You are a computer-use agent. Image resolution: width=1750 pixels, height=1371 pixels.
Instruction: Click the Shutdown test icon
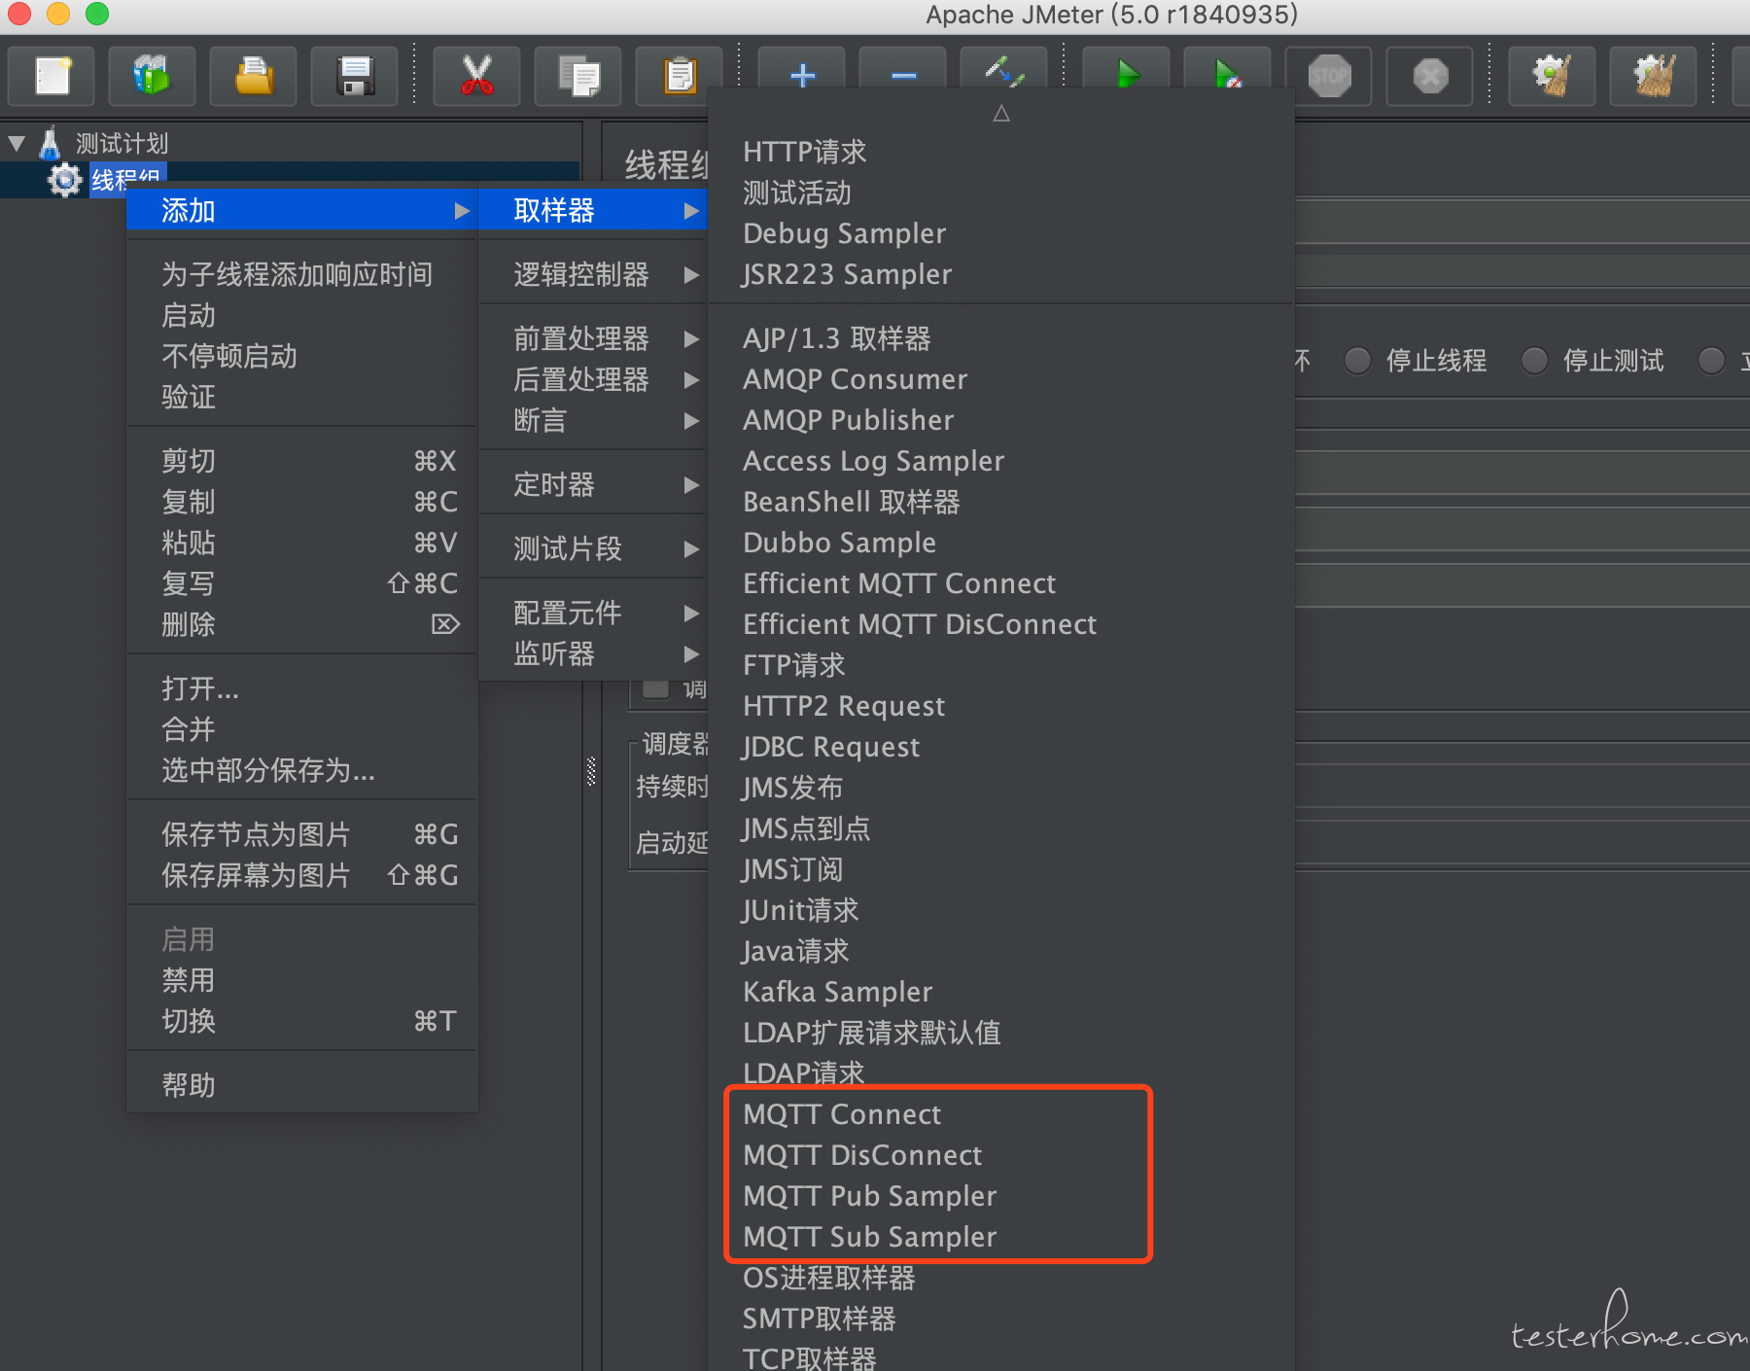pos(1429,76)
